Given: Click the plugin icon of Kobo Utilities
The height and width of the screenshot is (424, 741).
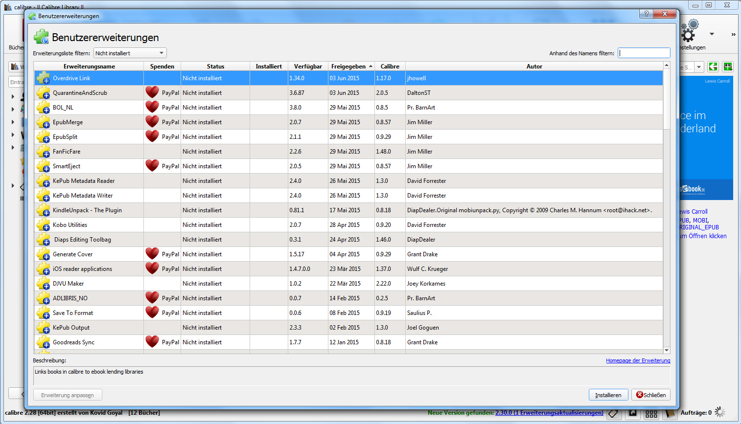Looking at the screenshot, I should [x=43, y=225].
